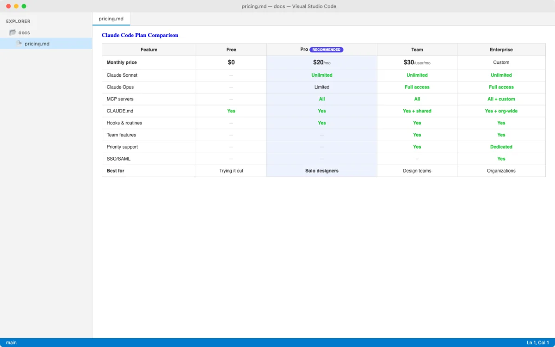Click the Yes + shared cell
The width and height of the screenshot is (555, 347).
(417, 111)
